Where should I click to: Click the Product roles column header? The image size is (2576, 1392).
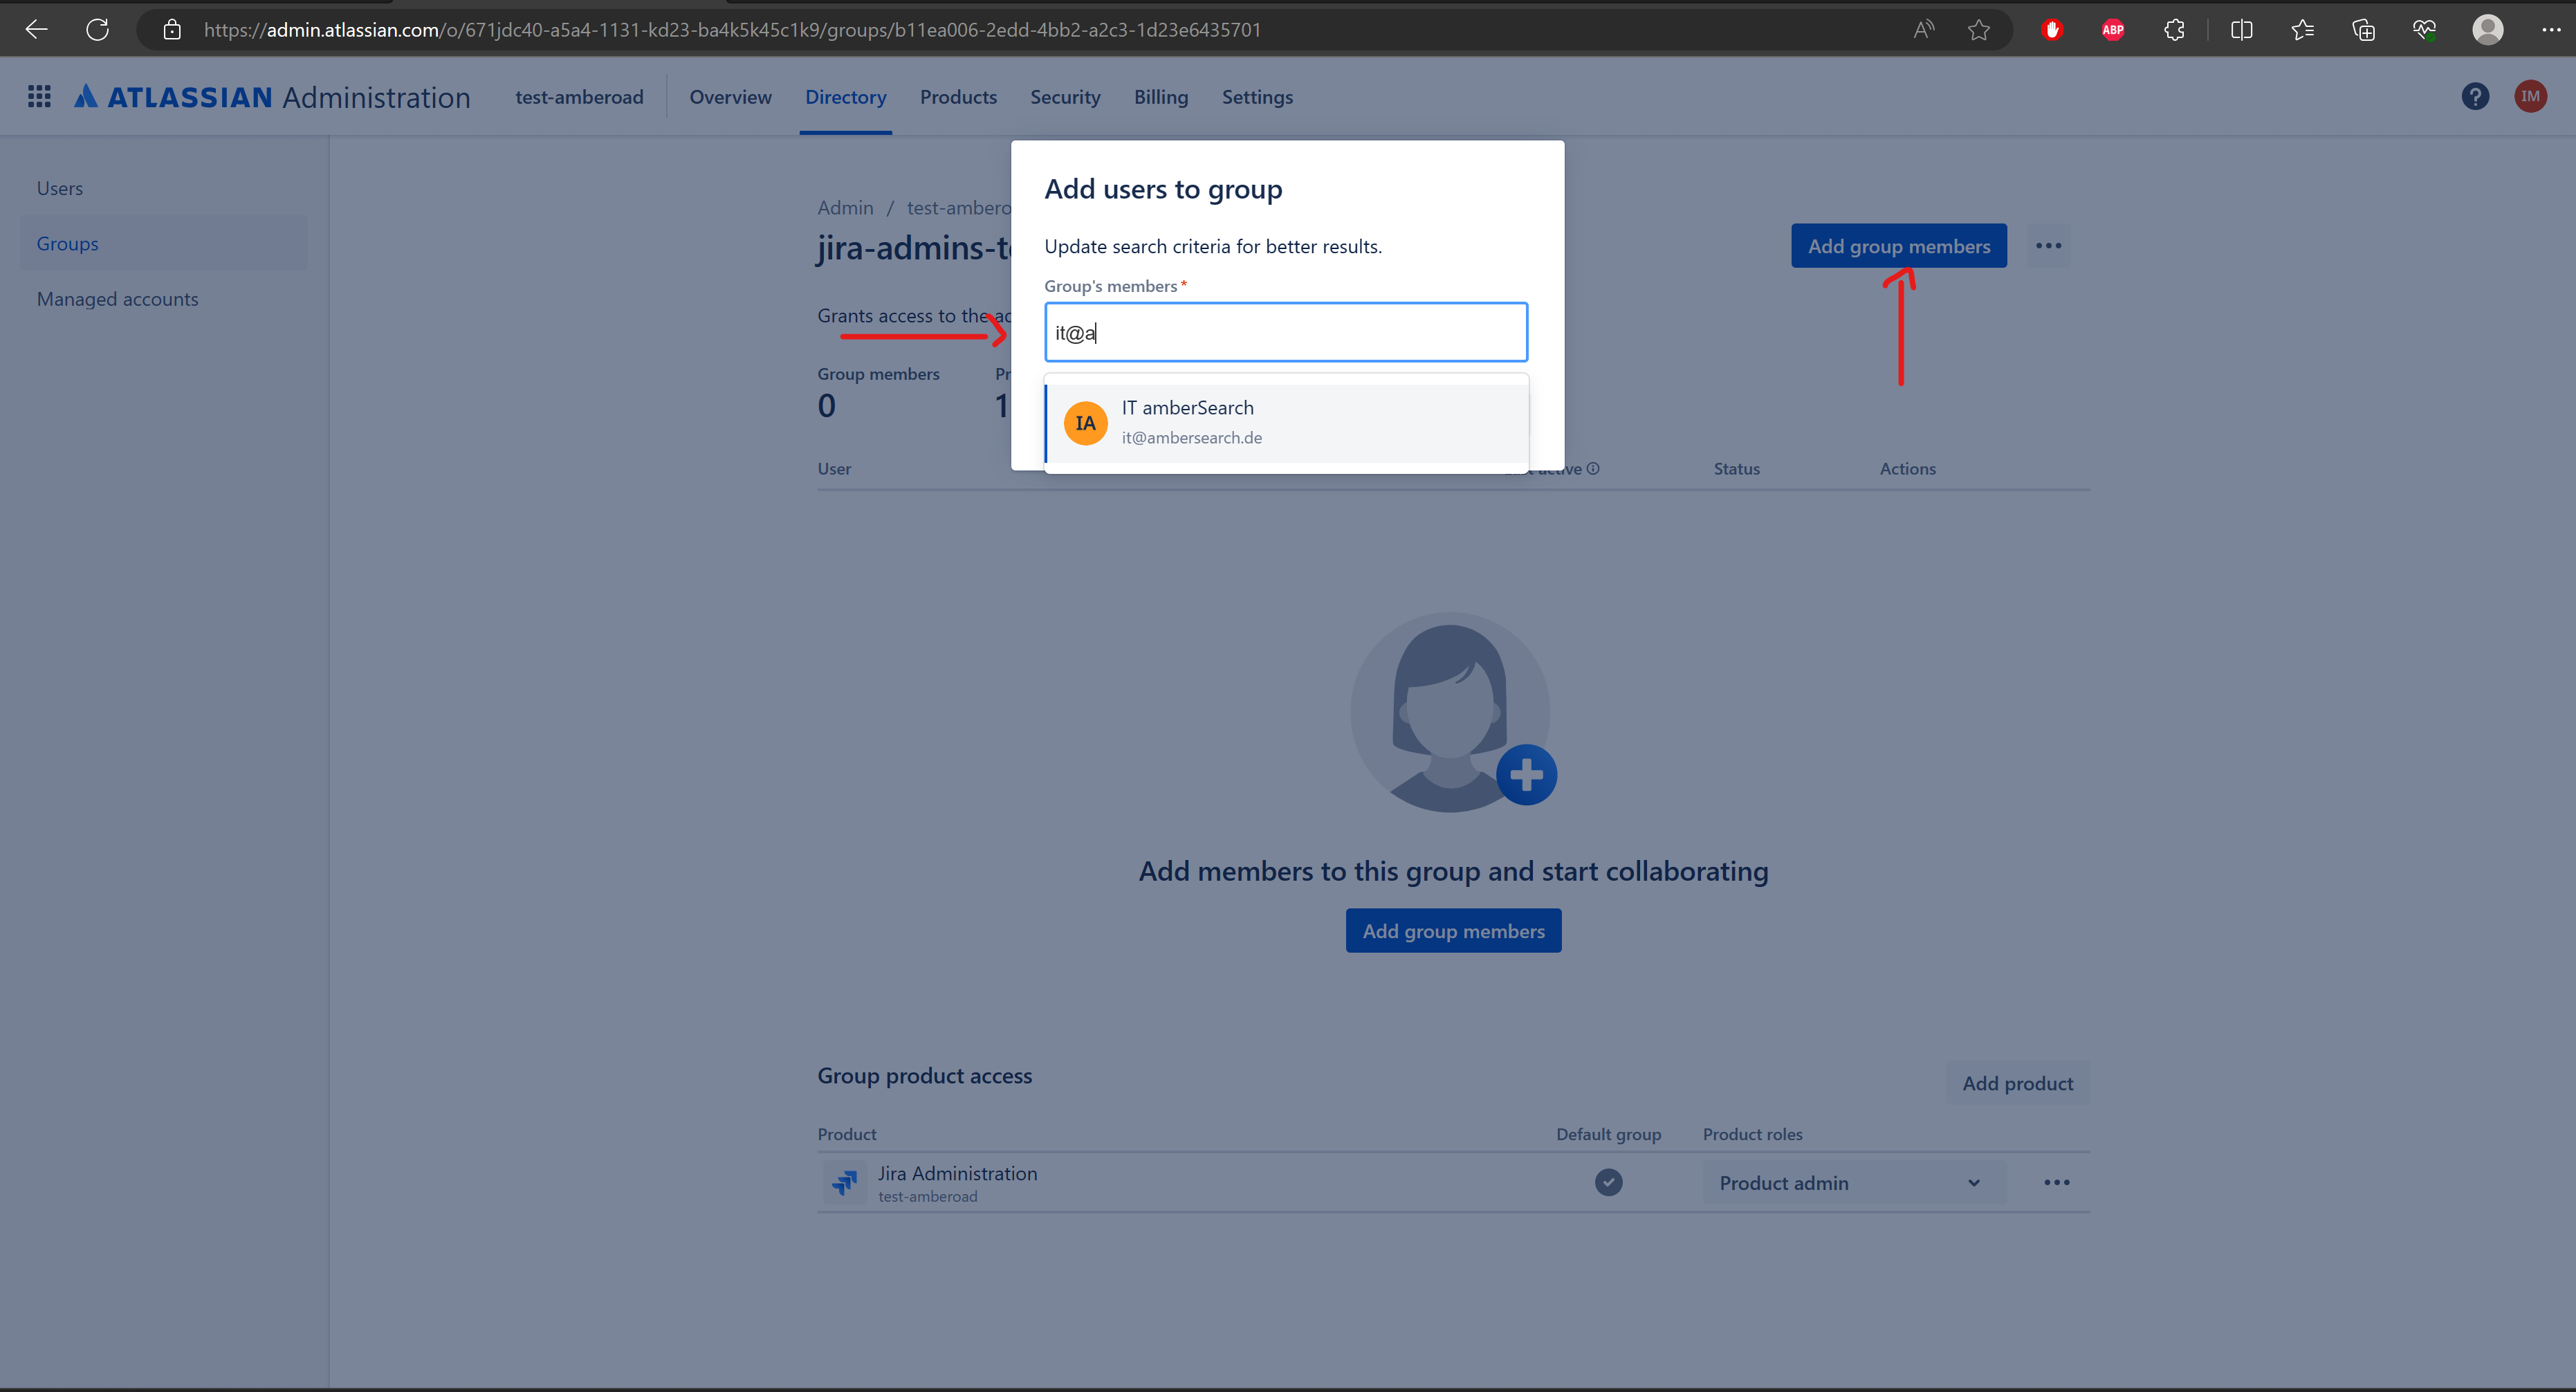(1752, 1134)
